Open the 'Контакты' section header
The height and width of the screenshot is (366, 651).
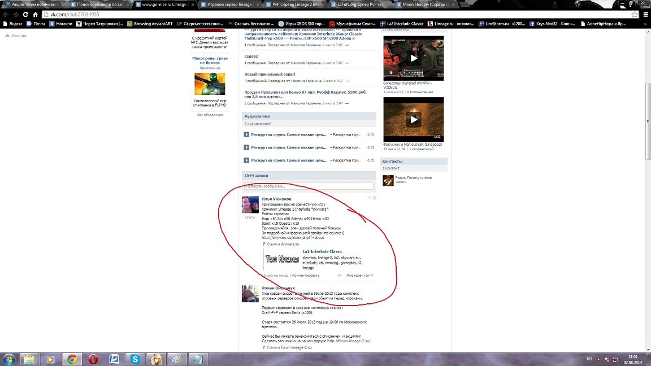coord(414,161)
